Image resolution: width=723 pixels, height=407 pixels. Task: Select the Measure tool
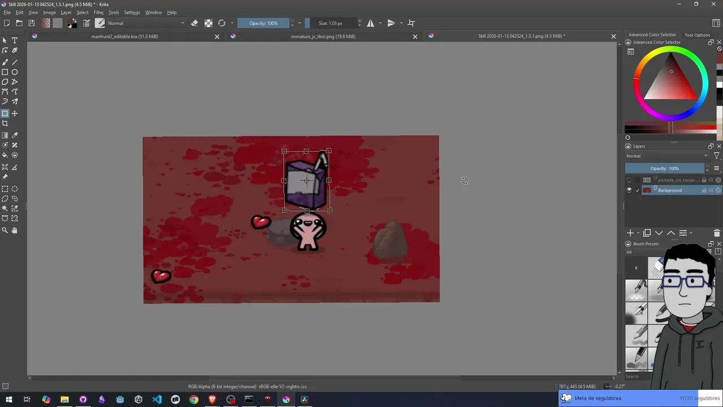[15, 167]
